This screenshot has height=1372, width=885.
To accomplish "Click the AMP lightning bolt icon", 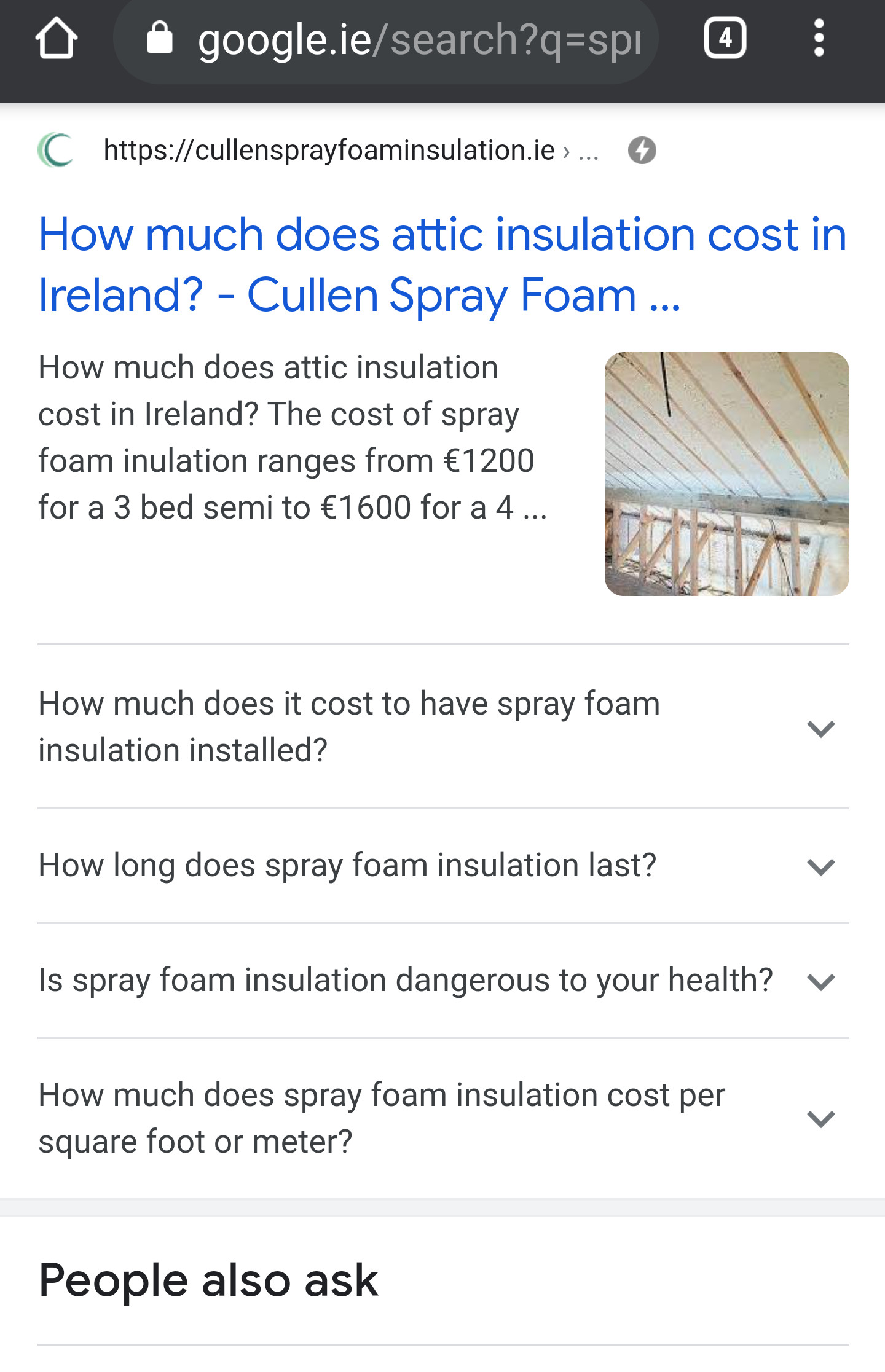I will [642, 151].
